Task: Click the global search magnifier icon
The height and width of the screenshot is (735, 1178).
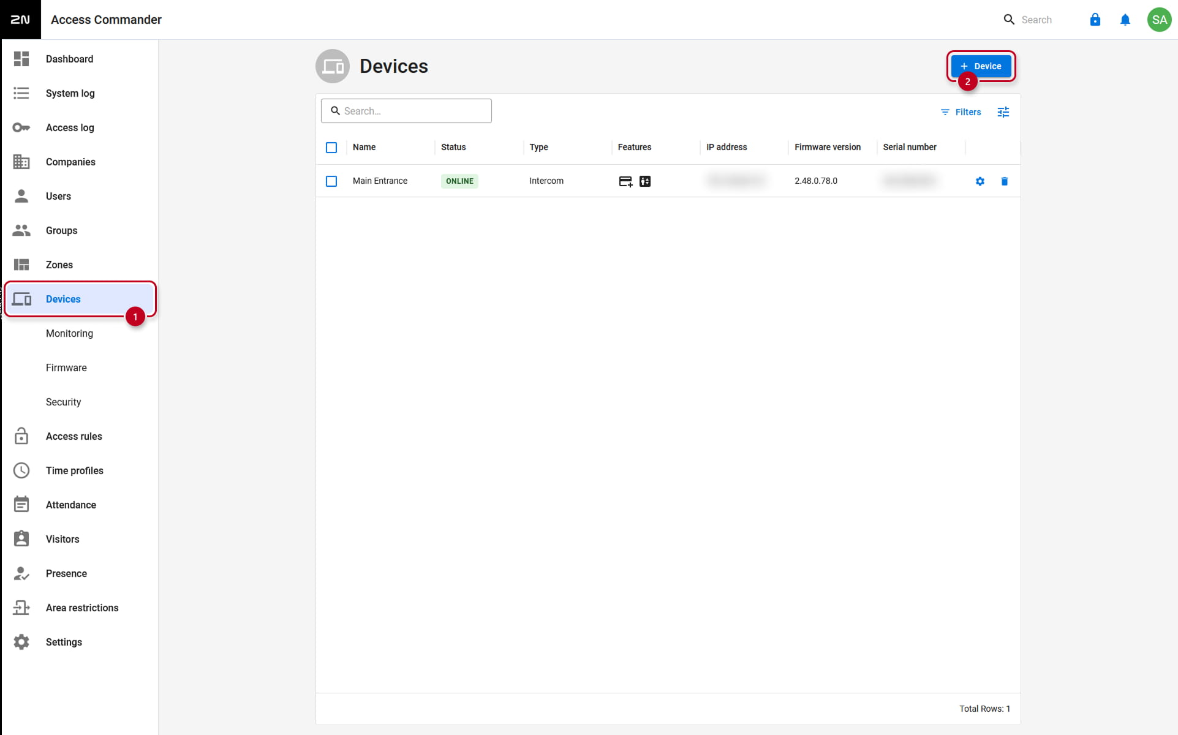Action: (1009, 20)
